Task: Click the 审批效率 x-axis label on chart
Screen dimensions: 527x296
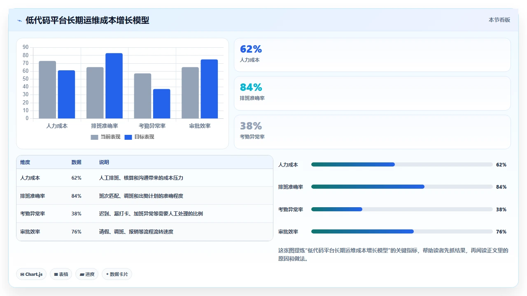Action: coord(200,126)
